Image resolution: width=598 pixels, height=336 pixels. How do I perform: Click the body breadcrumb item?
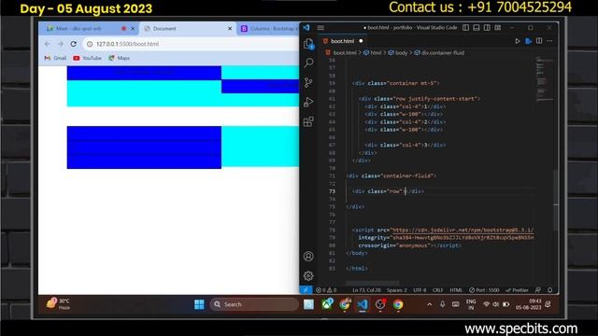click(401, 53)
